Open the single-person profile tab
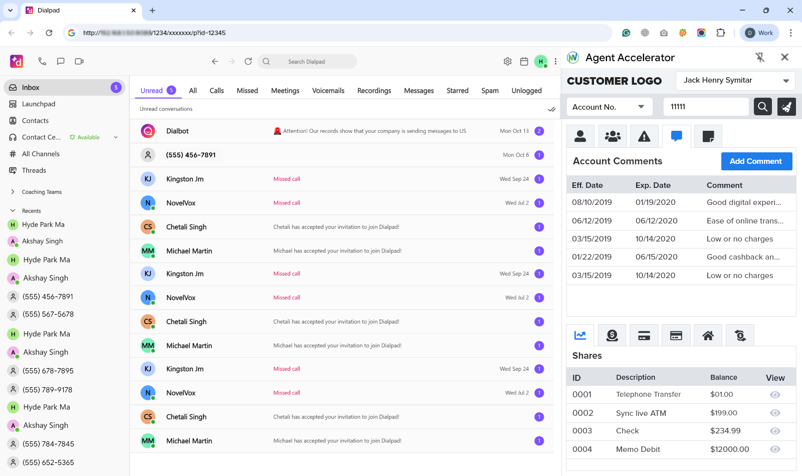This screenshot has width=802, height=476. [x=580, y=136]
